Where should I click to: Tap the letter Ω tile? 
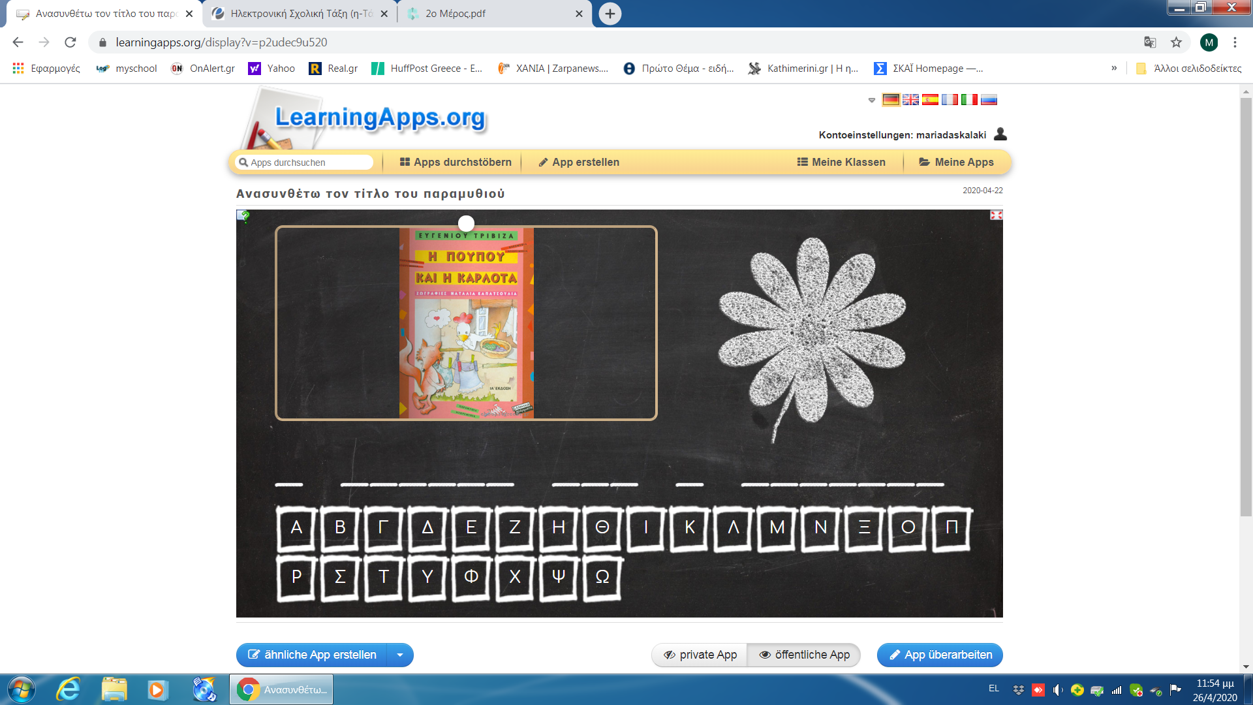click(x=602, y=577)
